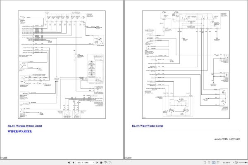Click the next view icon in bottom bar
The height and width of the screenshot is (165, 248).
click(110, 163)
